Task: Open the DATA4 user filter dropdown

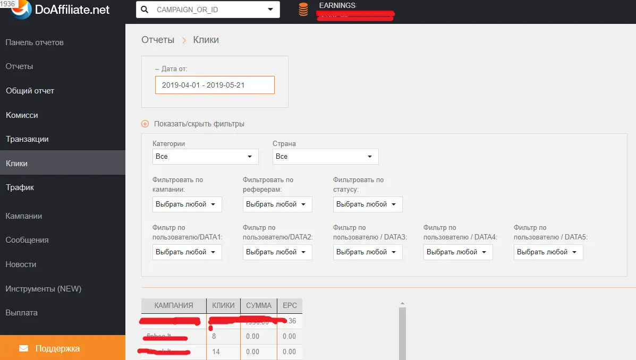Action: pyautogui.click(x=458, y=252)
